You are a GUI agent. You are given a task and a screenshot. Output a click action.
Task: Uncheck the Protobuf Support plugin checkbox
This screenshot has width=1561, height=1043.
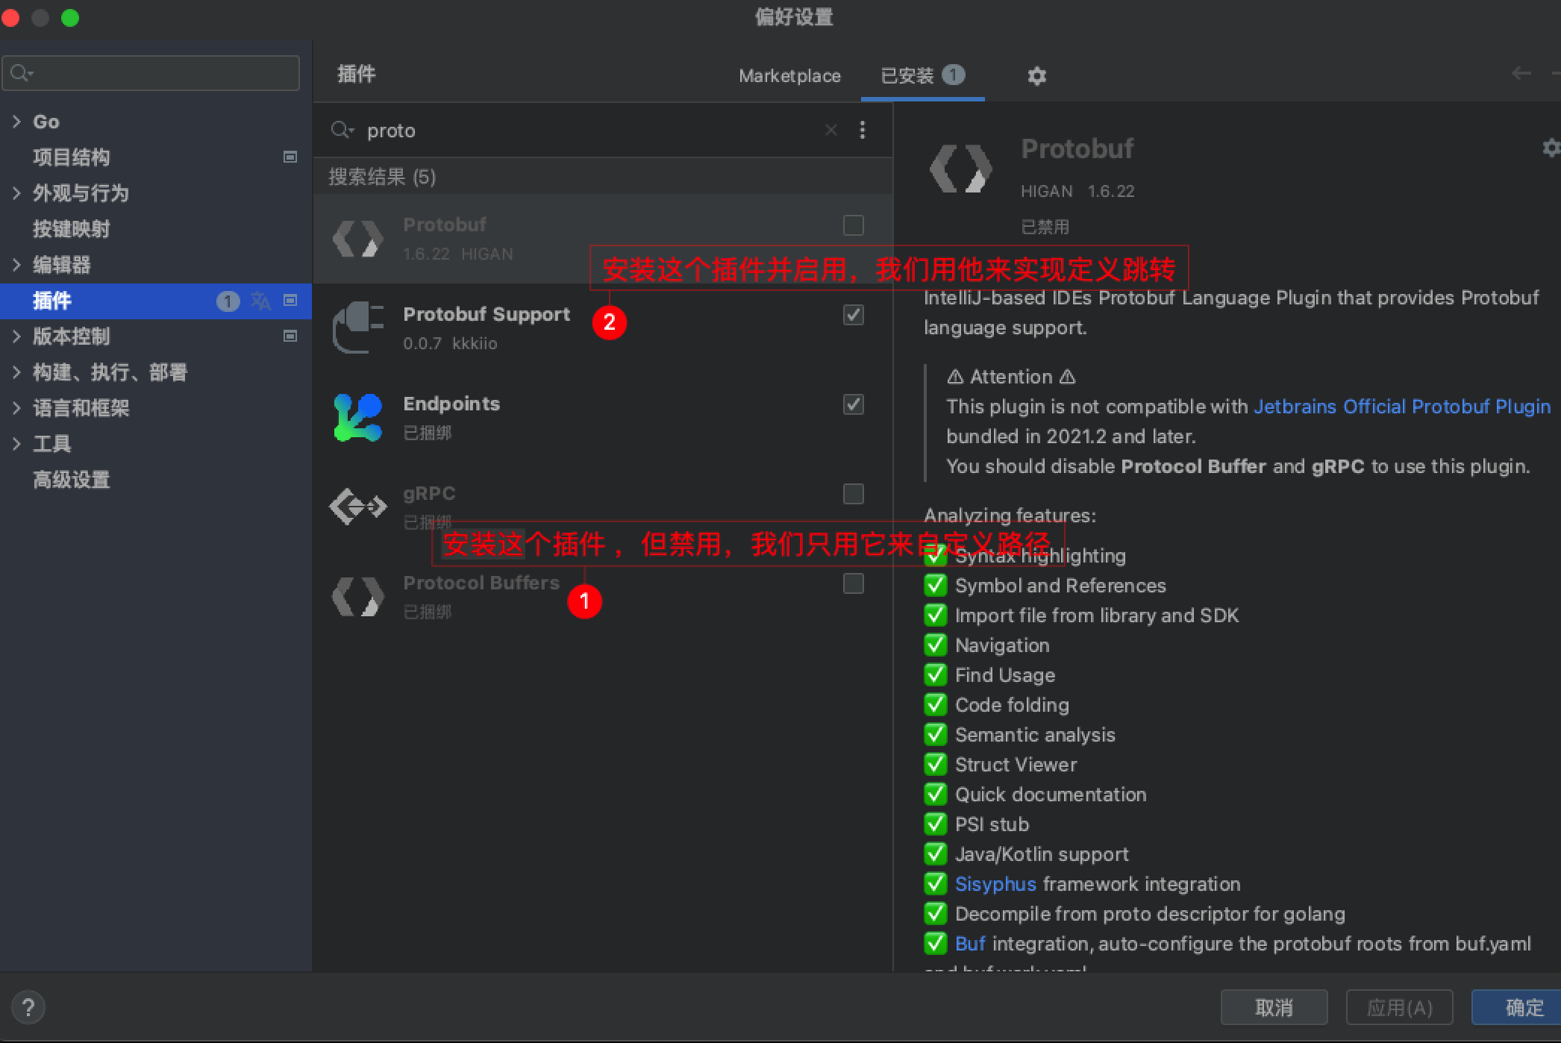[x=853, y=315]
